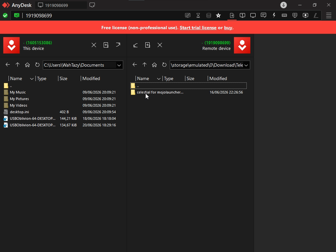Click the buy link in banner
The image size is (336, 252).
228,28
